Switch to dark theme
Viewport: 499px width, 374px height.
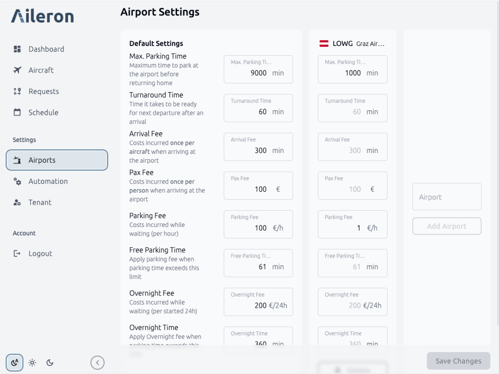point(50,362)
